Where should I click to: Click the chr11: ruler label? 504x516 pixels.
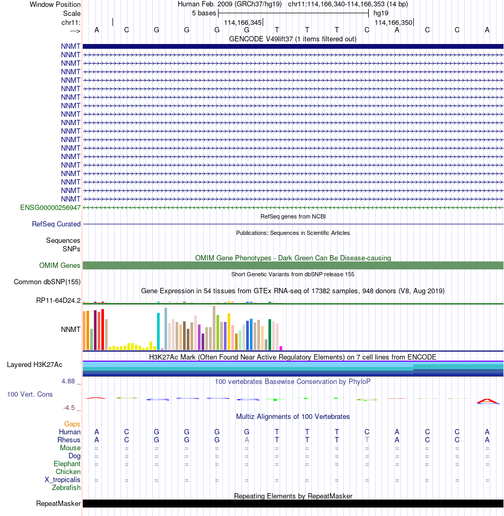71,22
